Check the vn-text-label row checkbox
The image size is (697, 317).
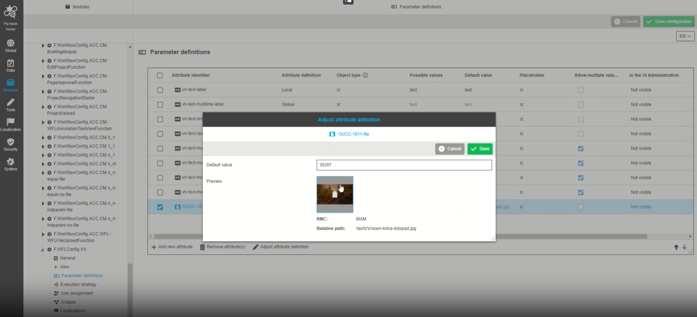(160, 90)
